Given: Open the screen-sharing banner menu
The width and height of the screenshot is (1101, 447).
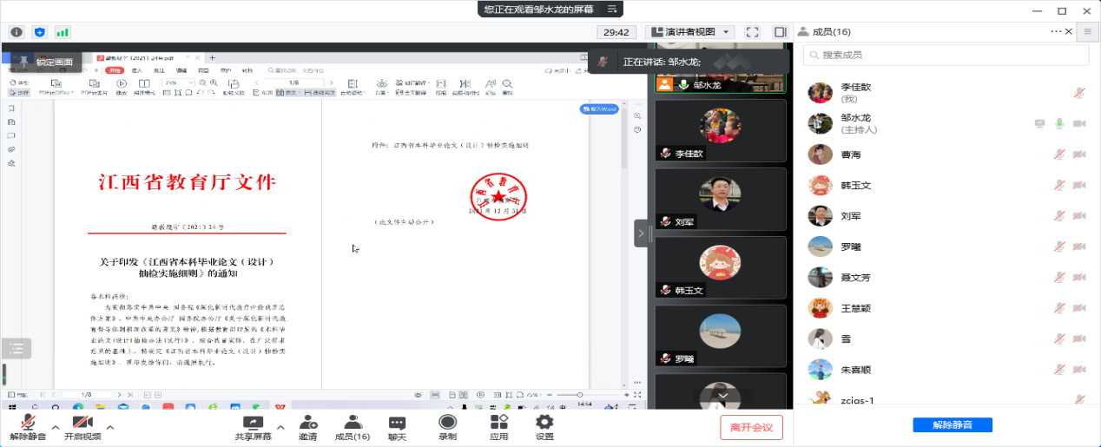Looking at the screenshot, I should tap(612, 9).
